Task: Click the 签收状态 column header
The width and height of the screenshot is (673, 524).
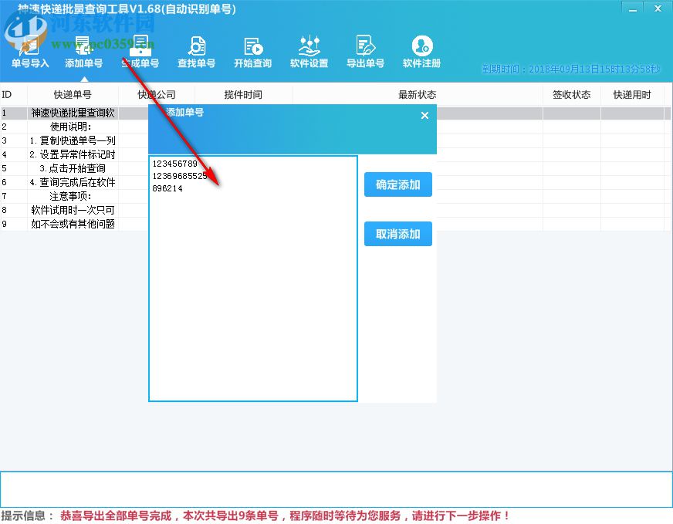Action: point(571,94)
